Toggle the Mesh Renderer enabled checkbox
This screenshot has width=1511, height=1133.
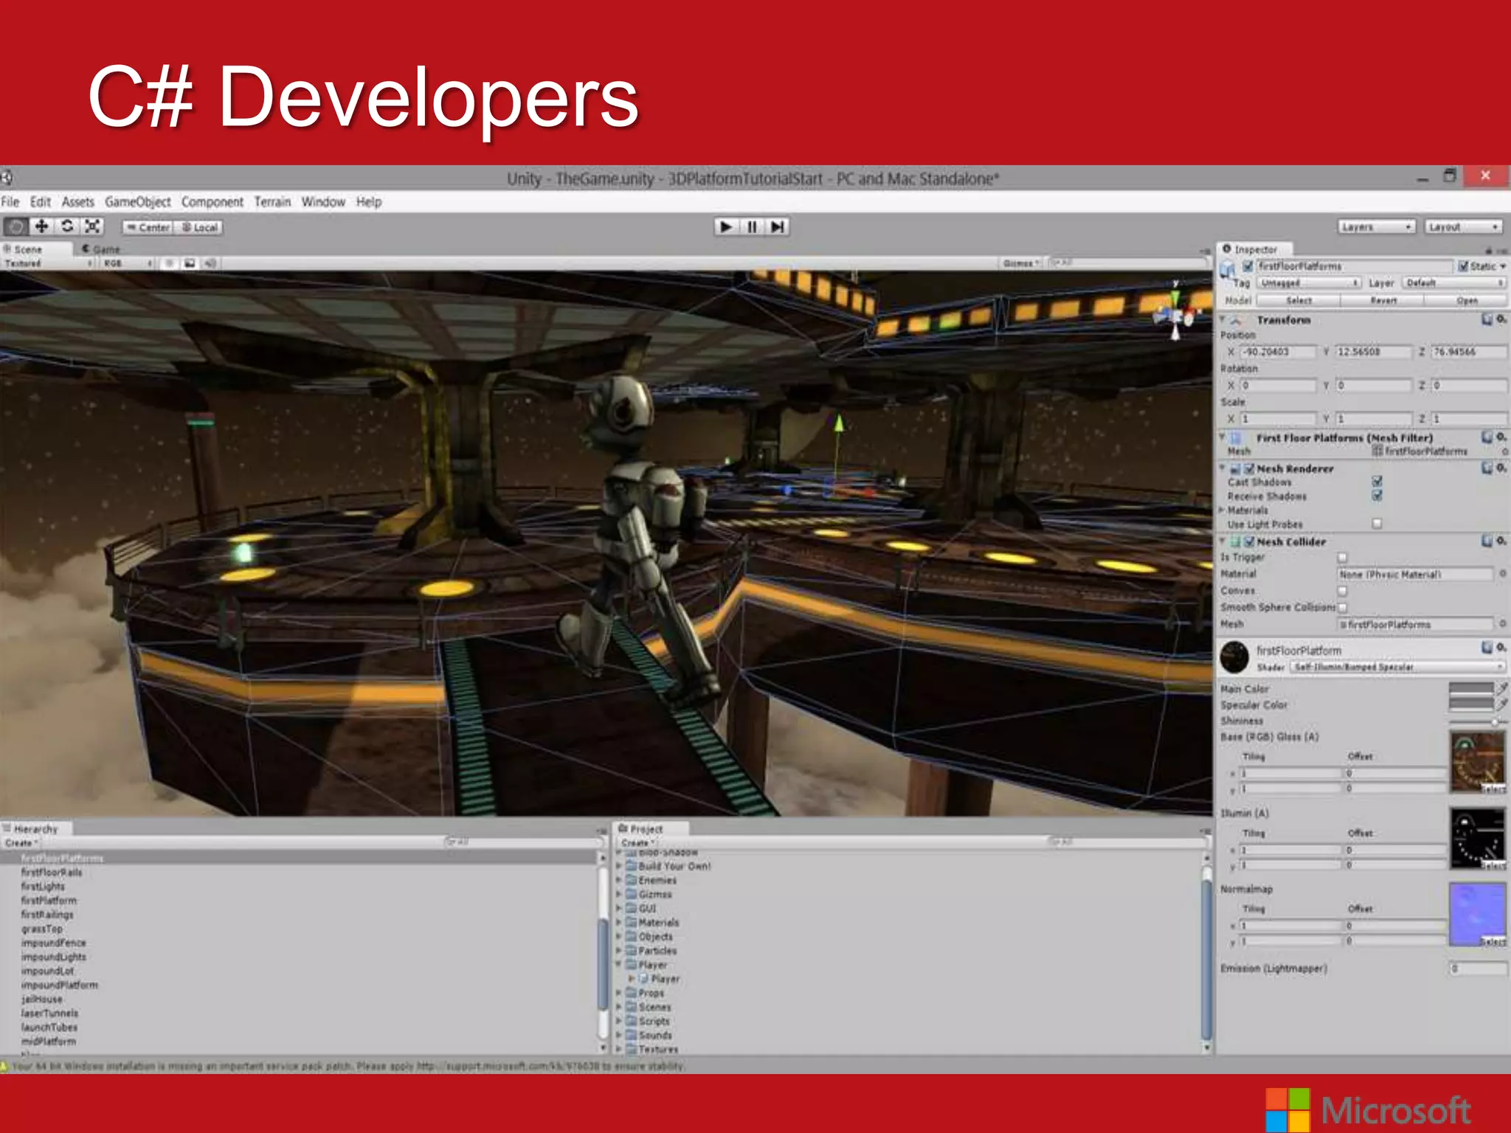pos(1249,468)
